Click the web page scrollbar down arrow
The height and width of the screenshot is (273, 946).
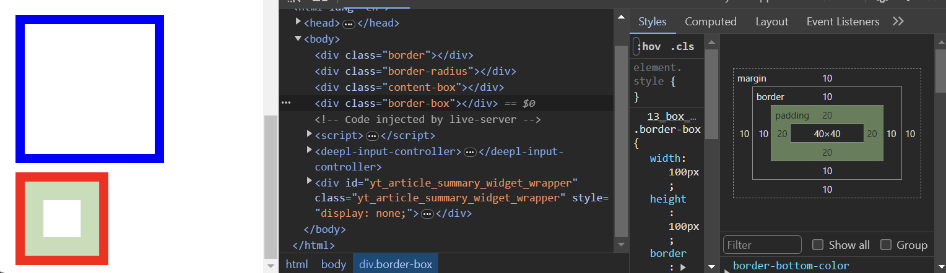pyautogui.click(x=271, y=266)
